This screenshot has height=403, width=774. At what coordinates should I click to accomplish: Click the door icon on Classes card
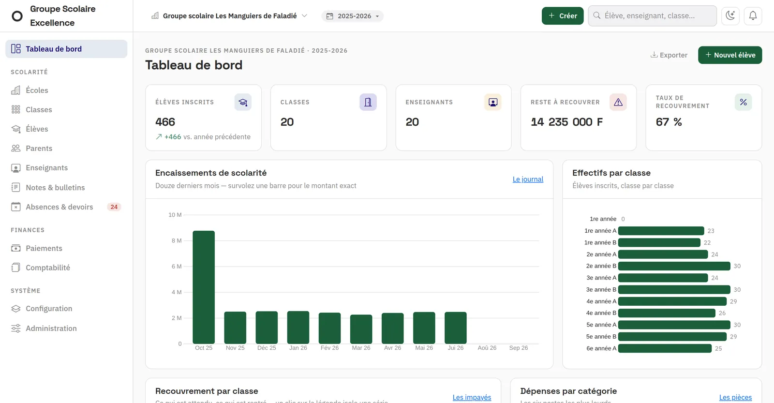[368, 102]
